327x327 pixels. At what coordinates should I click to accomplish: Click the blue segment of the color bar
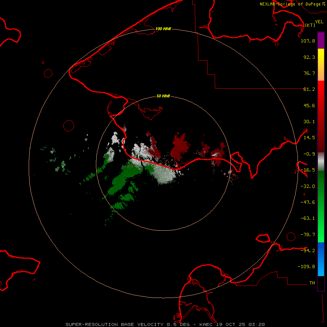pos(321,259)
